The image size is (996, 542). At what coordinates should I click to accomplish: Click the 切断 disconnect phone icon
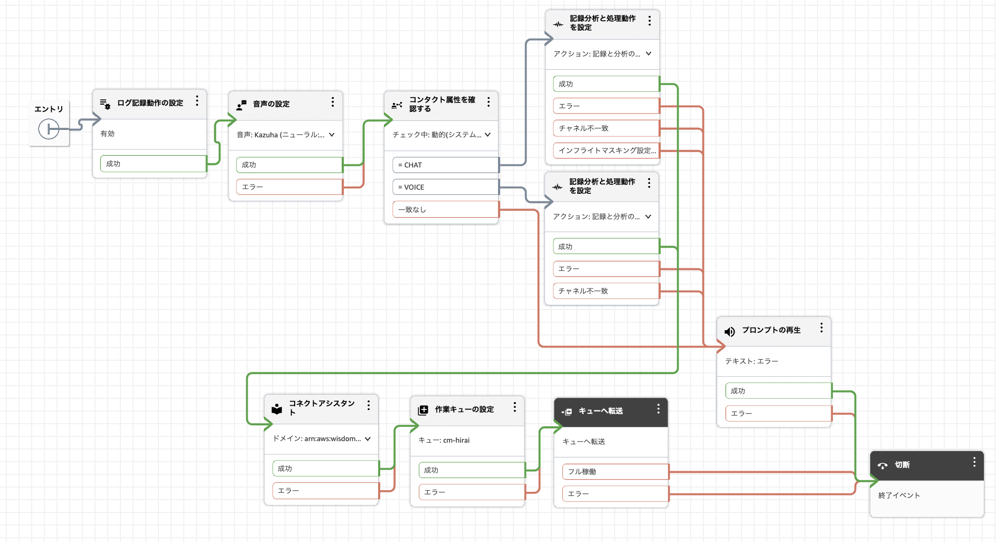(882, 465)
